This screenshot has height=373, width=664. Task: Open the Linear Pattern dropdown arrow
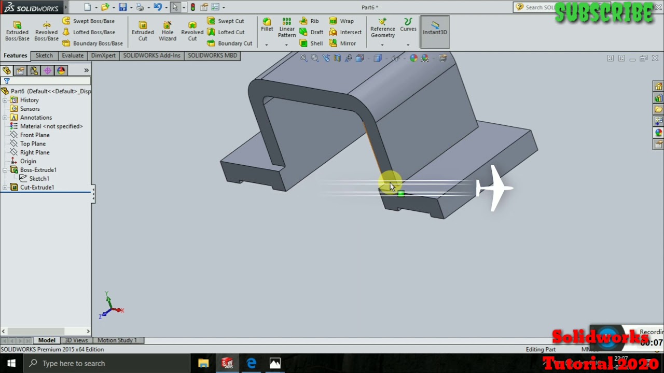[x=286, y=45]
